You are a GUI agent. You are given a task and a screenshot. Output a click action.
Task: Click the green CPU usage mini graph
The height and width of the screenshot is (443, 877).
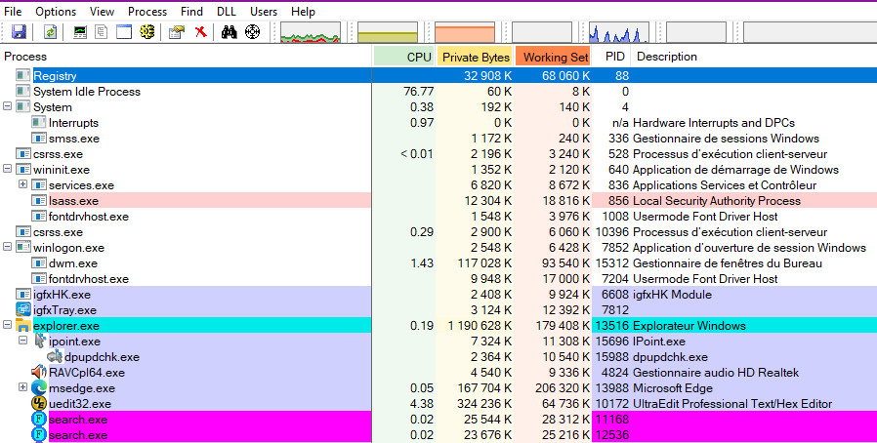(311, 32)
